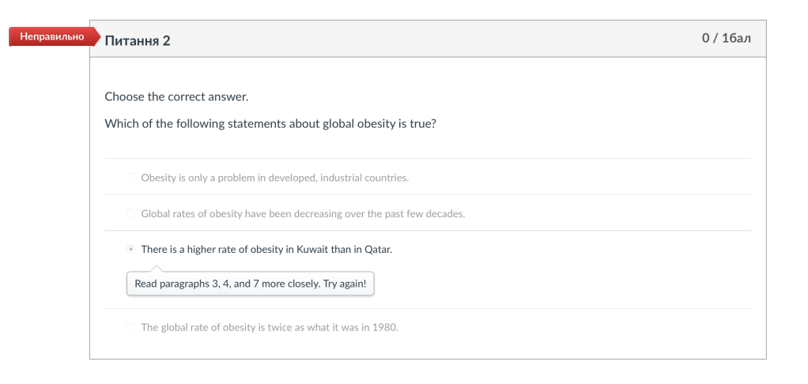This screenshot has height=384, width=808.
Task: Select the radio button for the Kuwait answer
Action: point(130,250)
